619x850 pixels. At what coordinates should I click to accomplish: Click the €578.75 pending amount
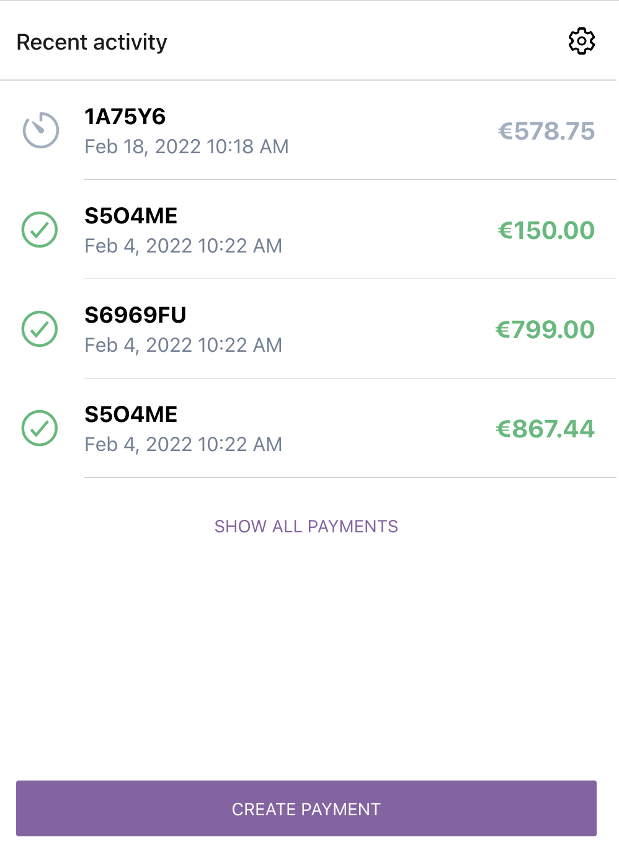(x=546, y=131)
